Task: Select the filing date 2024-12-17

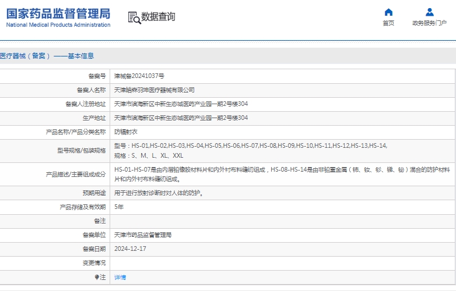Action: tap(130, 249)
